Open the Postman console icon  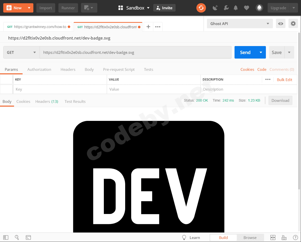[x=28, y=237]
